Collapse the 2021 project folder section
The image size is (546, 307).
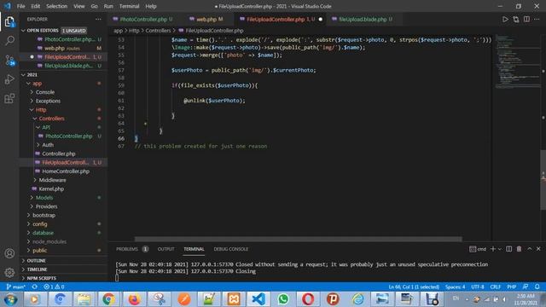(64, 74)
